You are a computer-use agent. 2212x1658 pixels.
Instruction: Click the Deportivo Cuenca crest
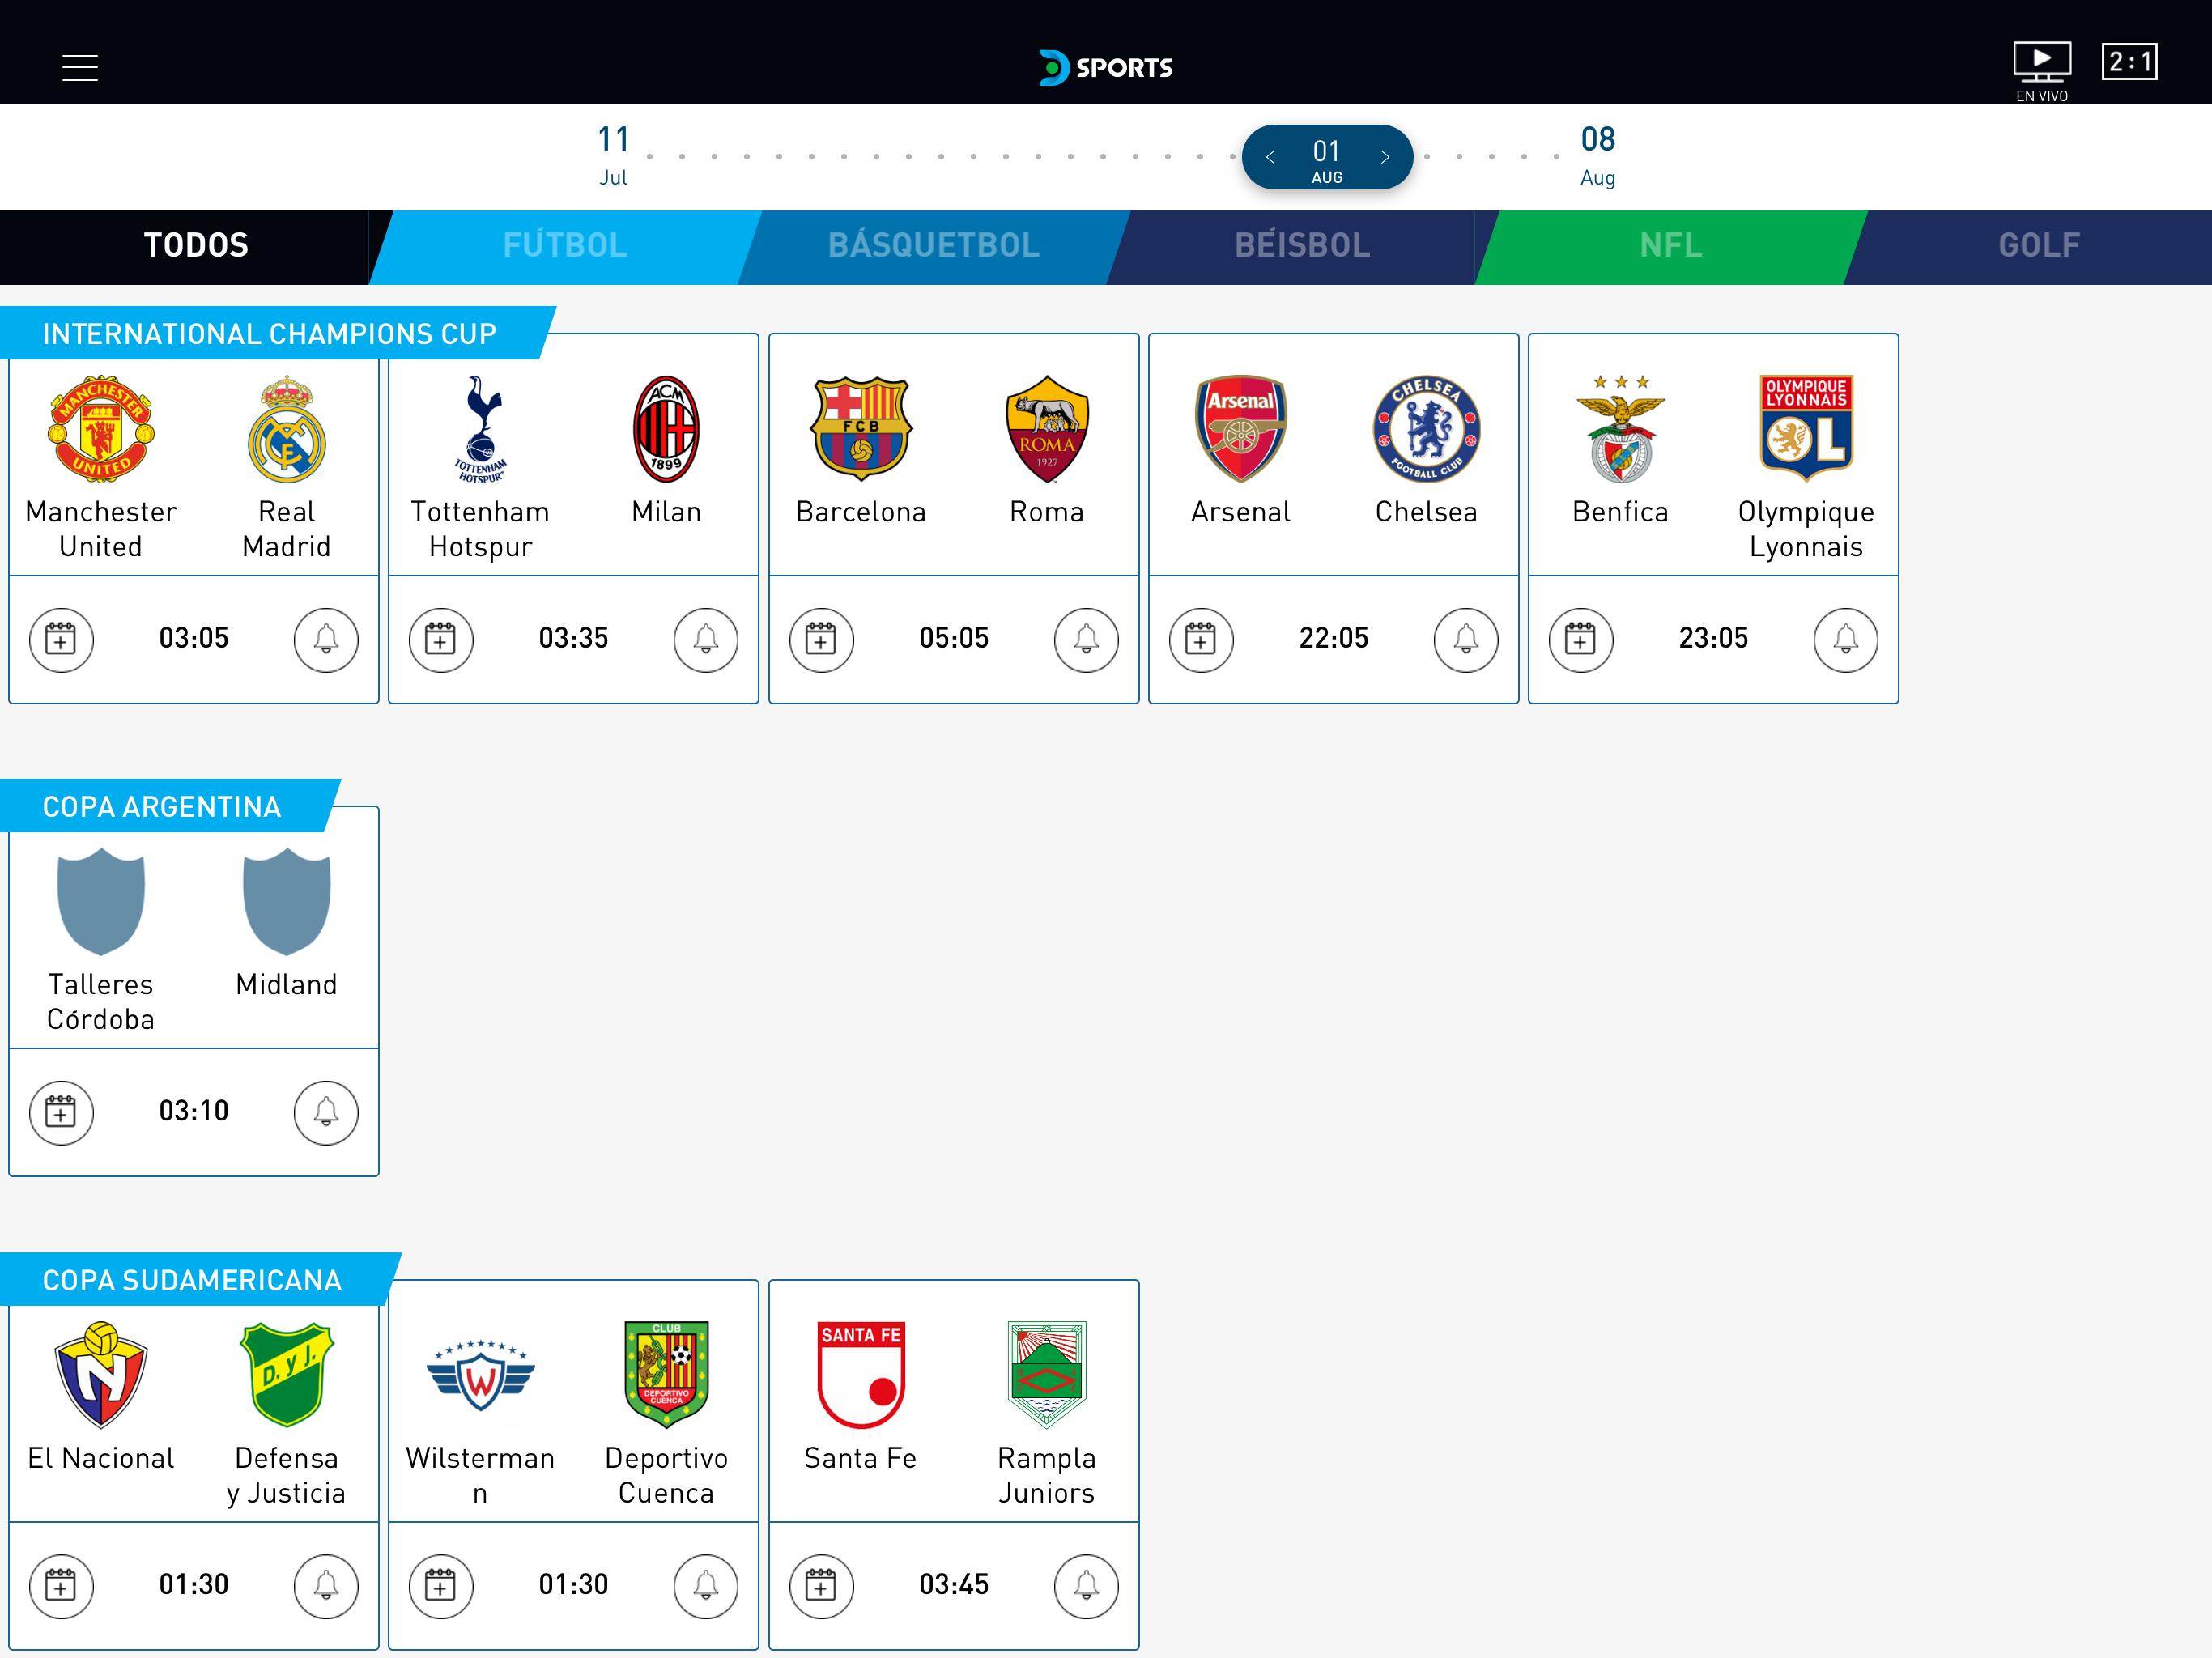click(x=667, y=1375)
